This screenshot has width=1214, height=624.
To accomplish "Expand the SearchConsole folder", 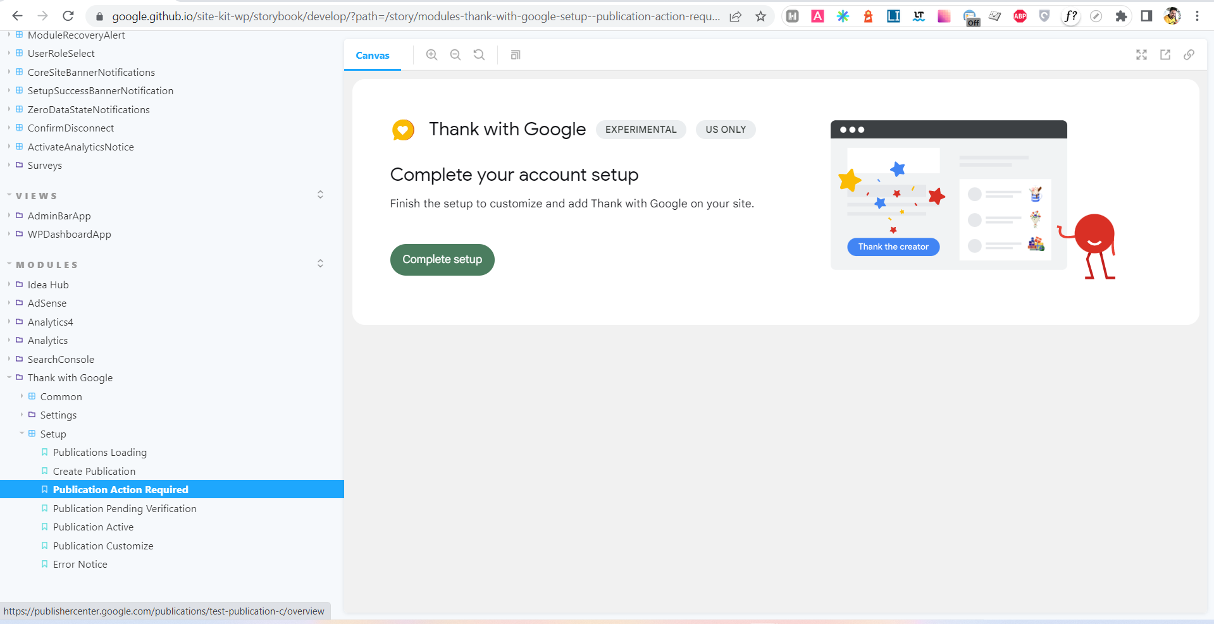I will 61,359.
